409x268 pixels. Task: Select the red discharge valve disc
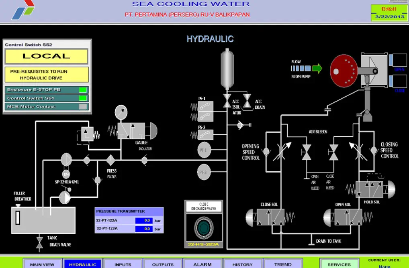coord(344,71)
